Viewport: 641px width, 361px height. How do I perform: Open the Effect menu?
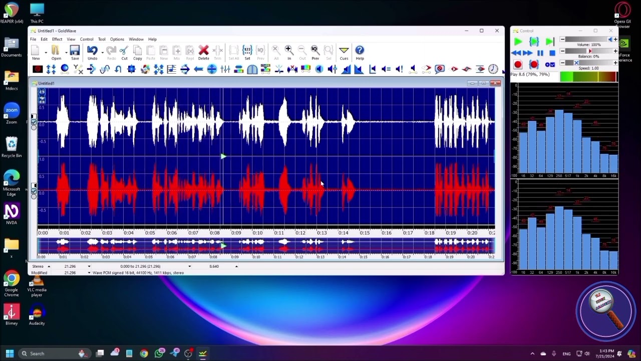pos(57,39)
